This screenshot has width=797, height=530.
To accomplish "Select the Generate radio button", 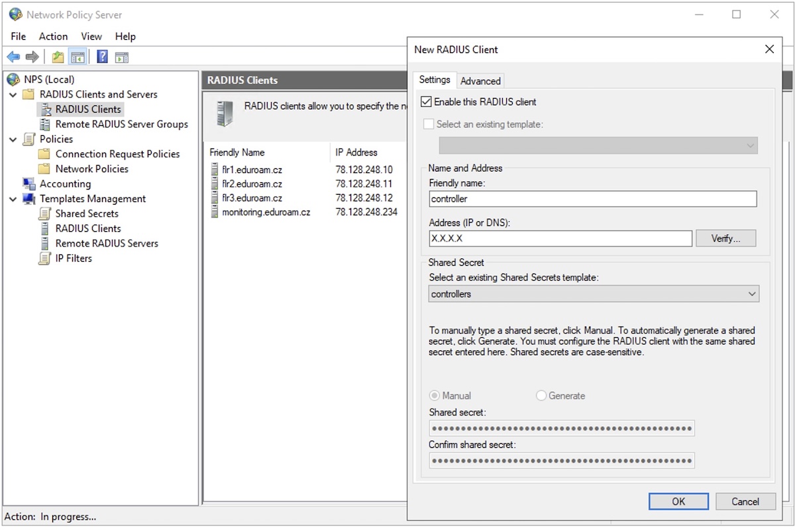I will [x=541, y=396].
